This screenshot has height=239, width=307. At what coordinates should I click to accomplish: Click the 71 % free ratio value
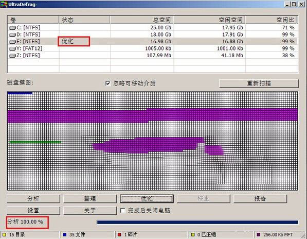tap(288, 28)
